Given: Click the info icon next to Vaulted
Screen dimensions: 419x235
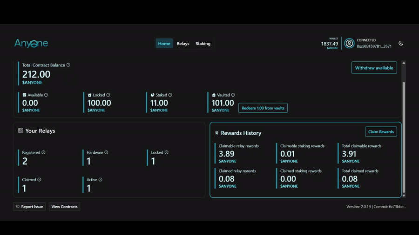Looking at the screenshot, I should 233,95.
